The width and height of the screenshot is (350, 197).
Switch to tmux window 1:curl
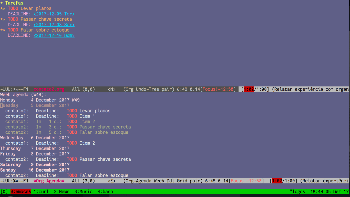pyautogui.click(x=43, y=192)
